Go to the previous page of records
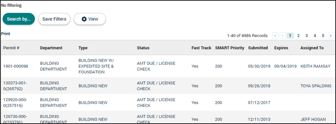This screenshot has height=124, width=336. coord(283,36)
